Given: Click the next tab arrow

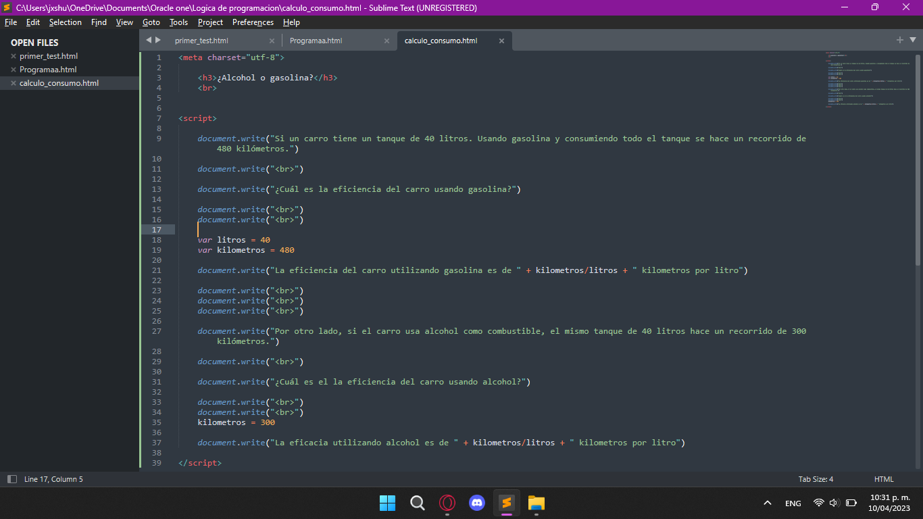Looking at the screenshot, I should [158, 40].
